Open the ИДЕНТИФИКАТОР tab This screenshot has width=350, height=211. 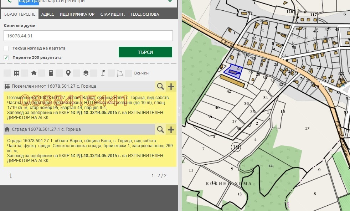tap(77, 14)
